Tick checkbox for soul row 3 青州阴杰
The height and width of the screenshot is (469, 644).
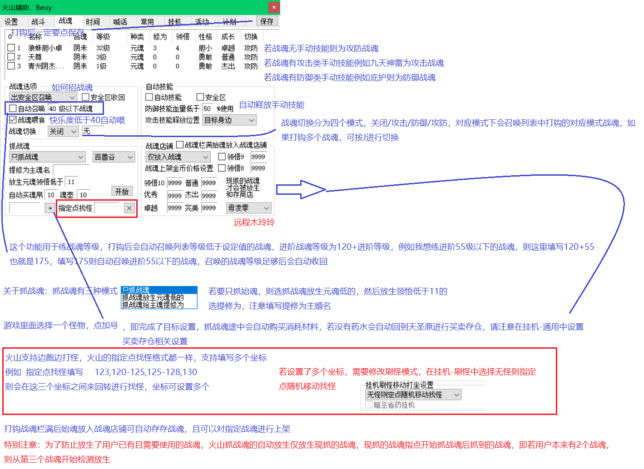click(11, 66)
